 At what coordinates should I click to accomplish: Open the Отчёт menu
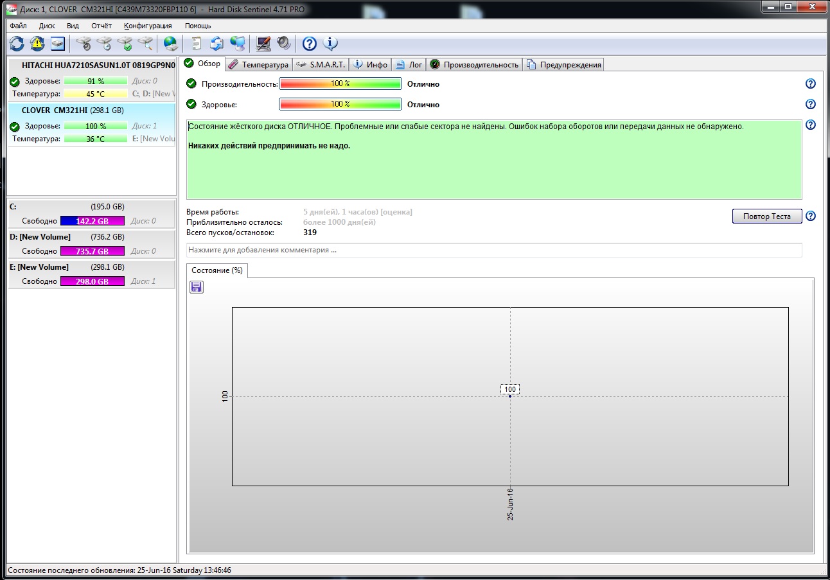click(102, 26)
